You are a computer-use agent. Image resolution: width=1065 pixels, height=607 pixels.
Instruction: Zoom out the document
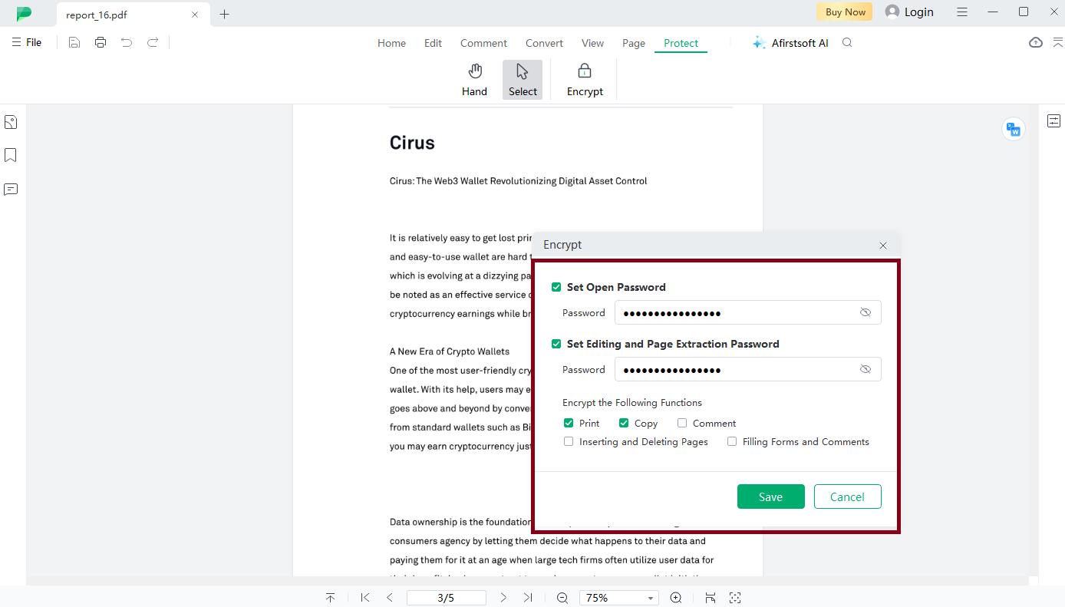562,598
